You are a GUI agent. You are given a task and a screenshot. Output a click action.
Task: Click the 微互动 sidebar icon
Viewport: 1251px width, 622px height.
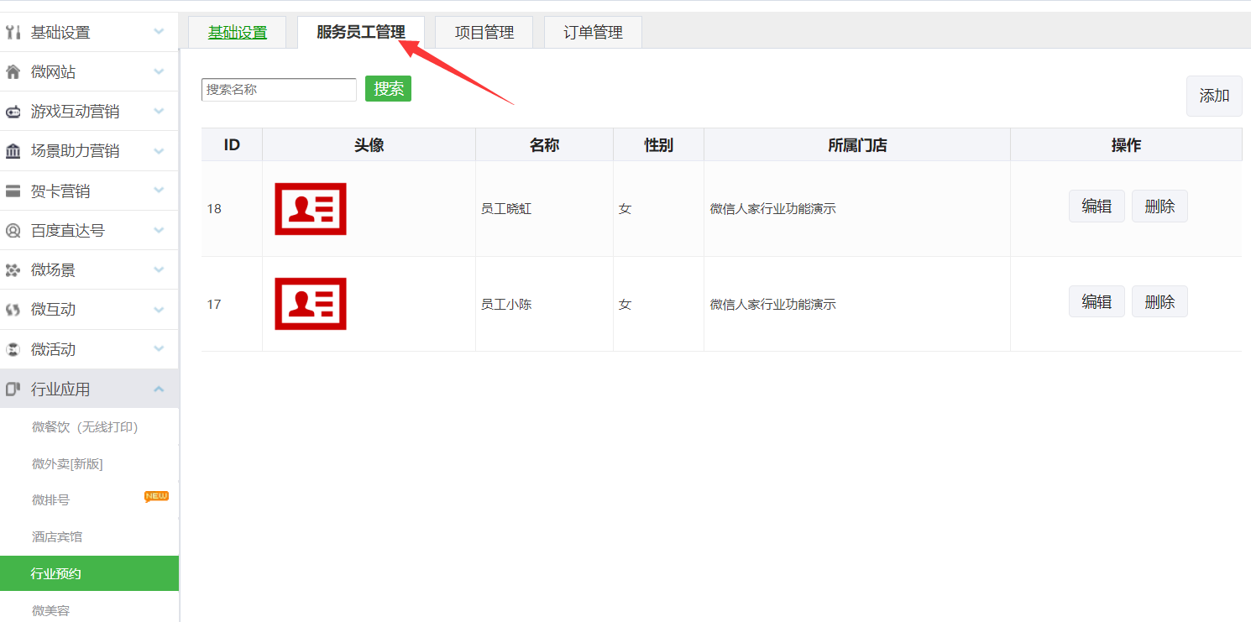[13, 310]
